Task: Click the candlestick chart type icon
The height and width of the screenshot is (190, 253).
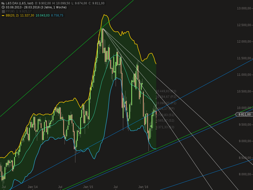Action: click(3, 3)
